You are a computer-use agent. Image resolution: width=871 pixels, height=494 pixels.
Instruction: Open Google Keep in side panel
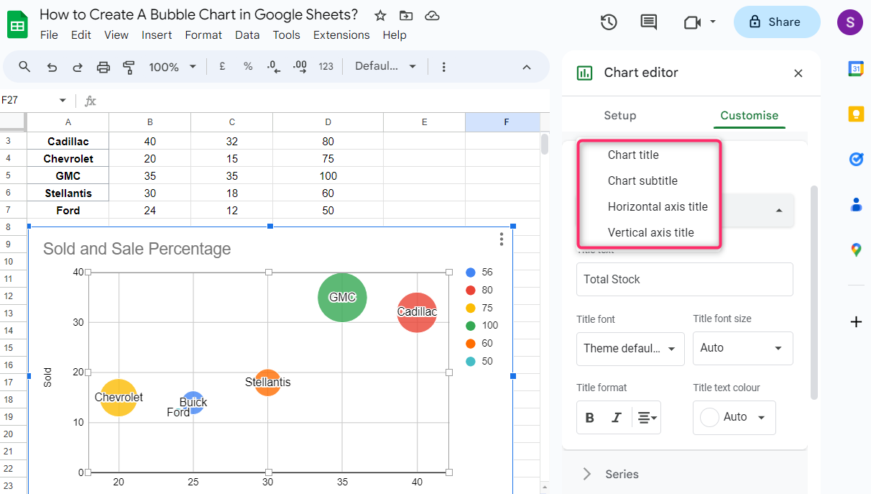tap(855, 114)
